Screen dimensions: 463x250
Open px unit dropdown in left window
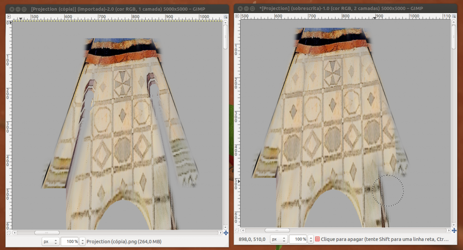point(50,241)
